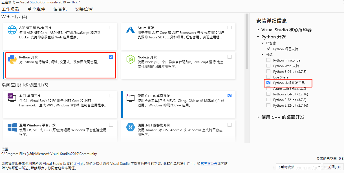Screen dimensions: 344x173
Task: Click the Python development snake icon
Action: click(x=12, y=59)
